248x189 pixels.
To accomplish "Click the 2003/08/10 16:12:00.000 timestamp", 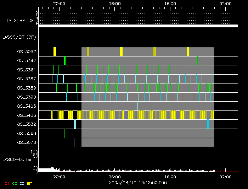I will [x=137, y=183].
